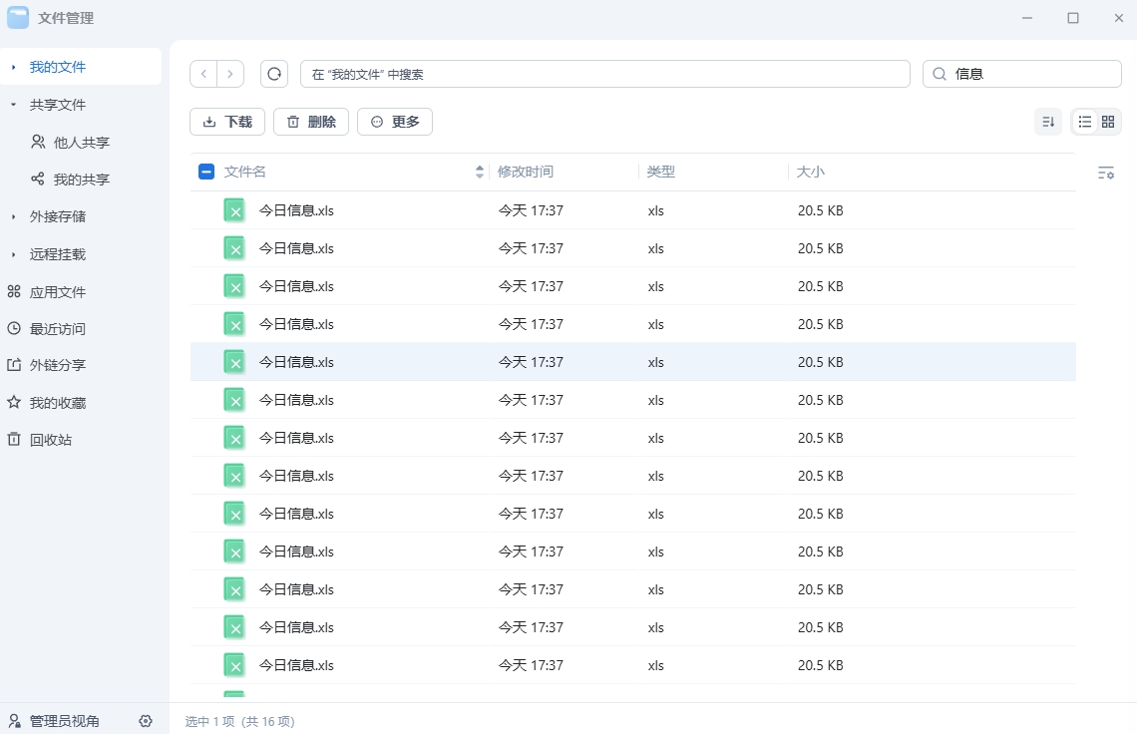1137x734 pixels.
Task: Open 回收站 recycle bin
Action: (x=40, y=440)
